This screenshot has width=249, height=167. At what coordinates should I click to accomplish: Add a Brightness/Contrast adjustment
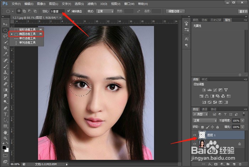click(x=204, y=90)
